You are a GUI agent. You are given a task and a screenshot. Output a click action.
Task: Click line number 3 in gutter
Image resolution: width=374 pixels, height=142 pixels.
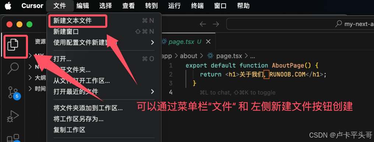(x=170, y=83)
